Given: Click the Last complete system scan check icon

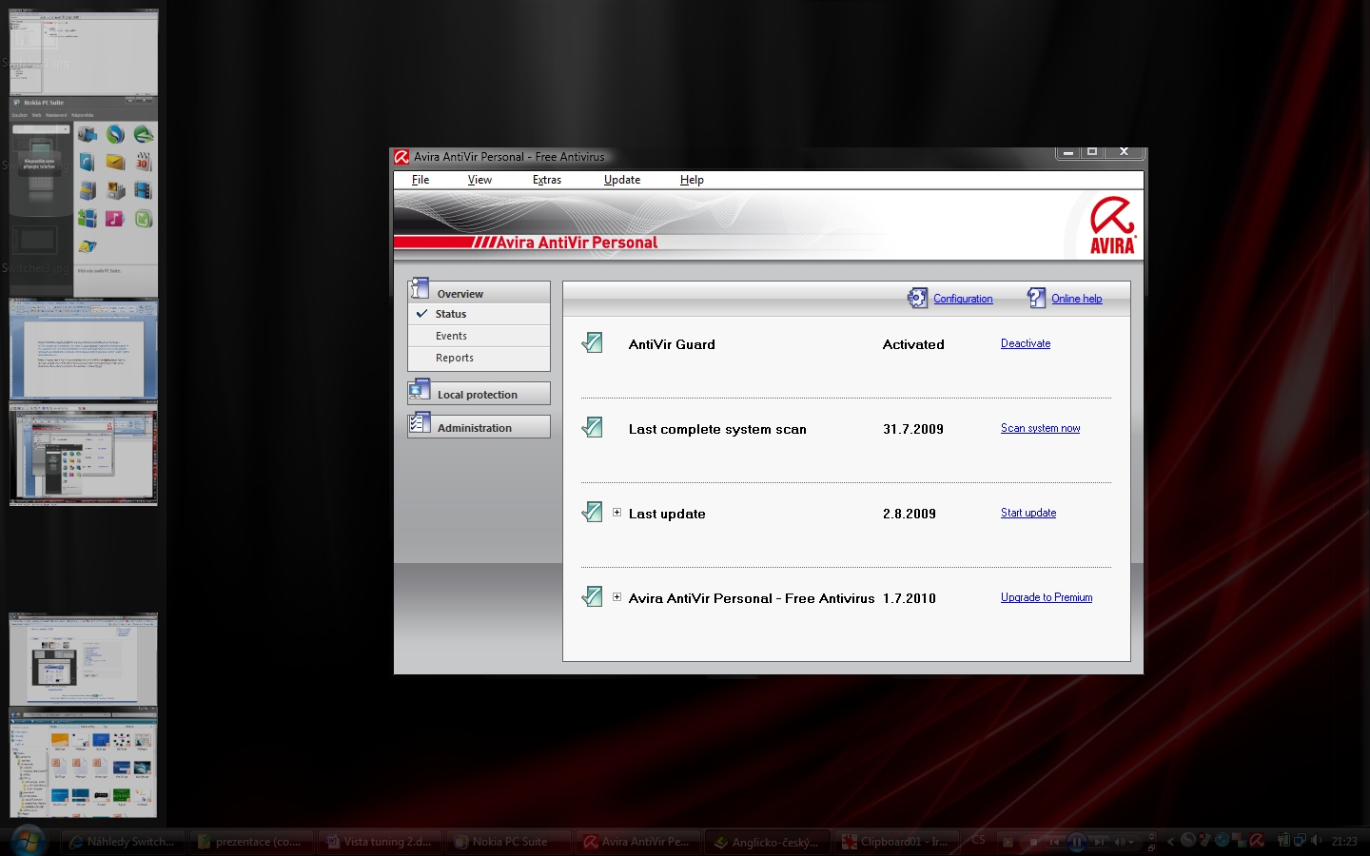Looking at the screenshot, I should (592, 427).
